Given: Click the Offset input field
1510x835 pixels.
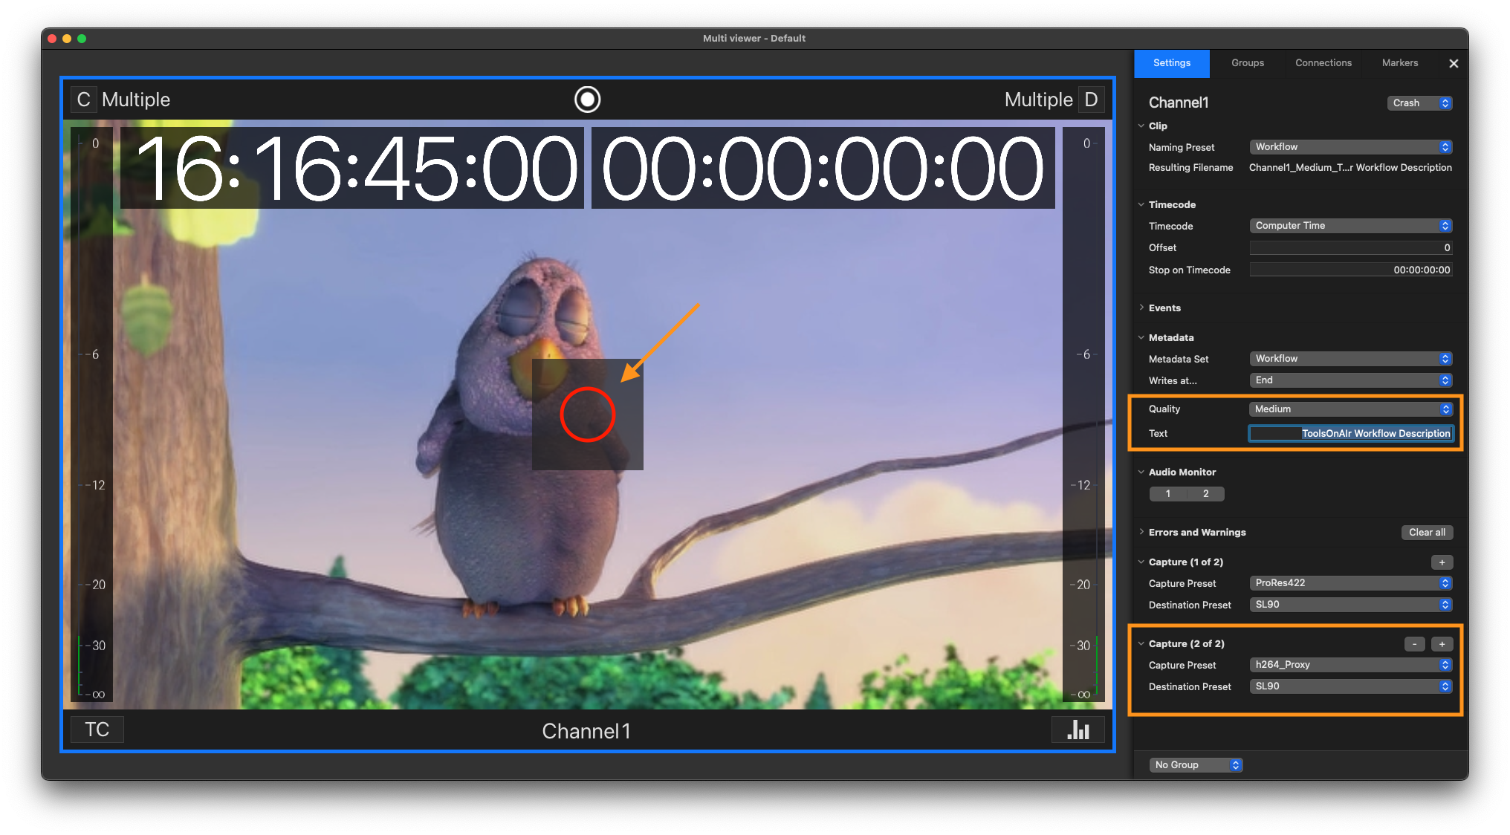Looking at the screenshot, I should [x=1350, y=248].
